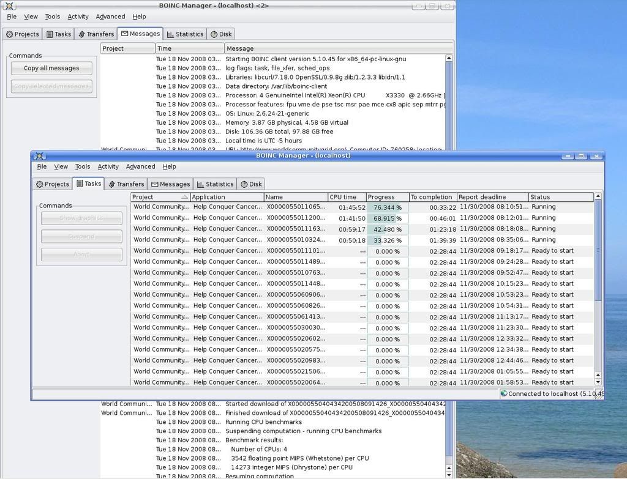Click the 42.480 % progress bar
The width and height of the screenshot is (627, 479).
pos(388,230)
